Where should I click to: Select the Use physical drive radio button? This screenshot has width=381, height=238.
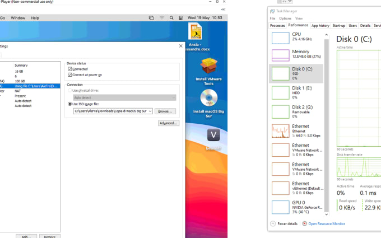point(69,90)
